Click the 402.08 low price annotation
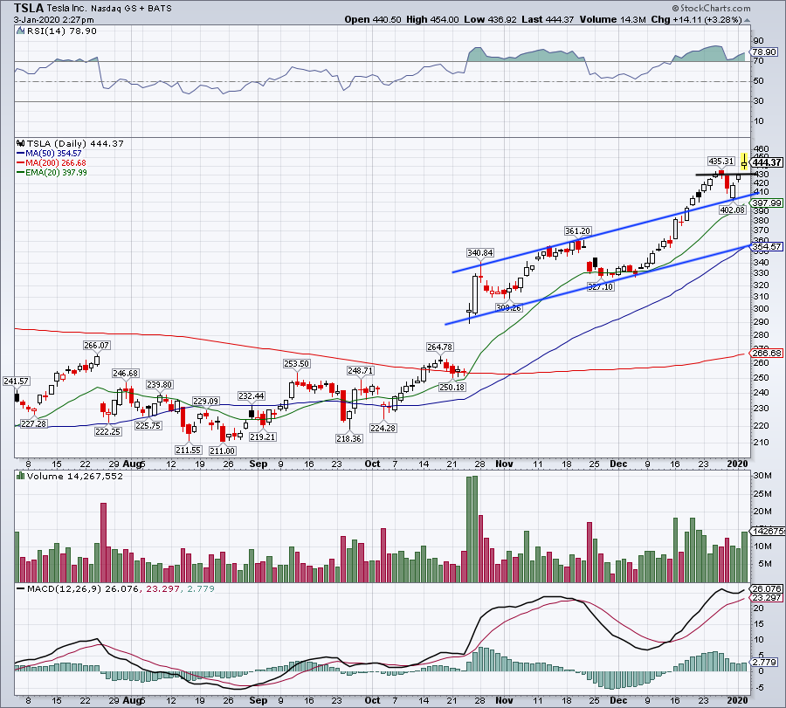Image resolution: width=786 pixels, height=708 pixels. 733,210
